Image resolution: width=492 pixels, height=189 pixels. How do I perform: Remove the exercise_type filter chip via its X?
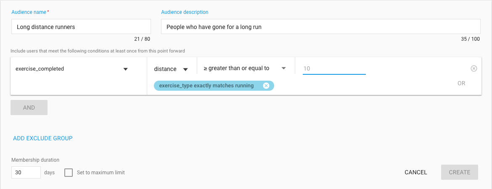point(266,86)
